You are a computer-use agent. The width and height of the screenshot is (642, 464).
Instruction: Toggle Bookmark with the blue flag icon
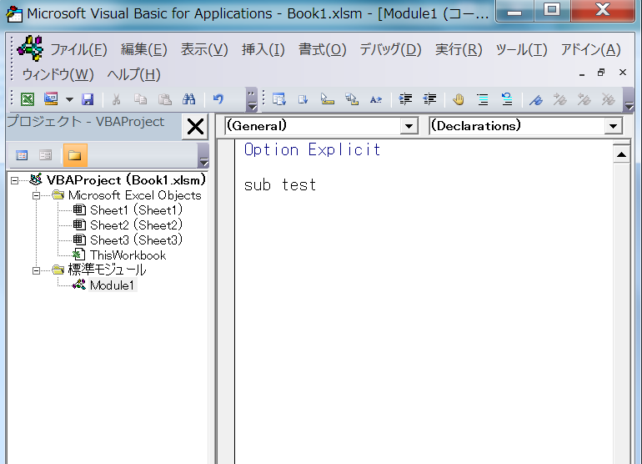535,99
